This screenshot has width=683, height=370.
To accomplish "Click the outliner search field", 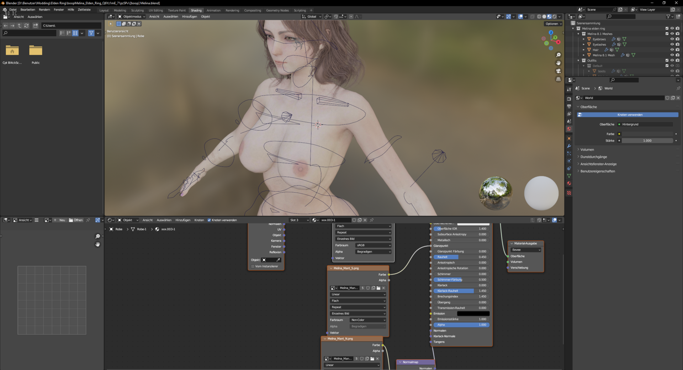I will point(621,17).
